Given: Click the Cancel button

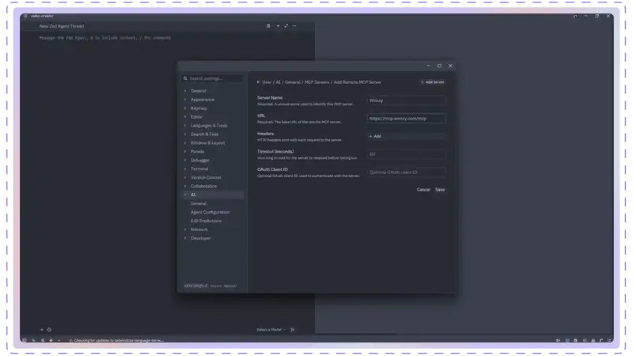Looking at the screenshot, I should pyautogui.click(x=423, y=190).
